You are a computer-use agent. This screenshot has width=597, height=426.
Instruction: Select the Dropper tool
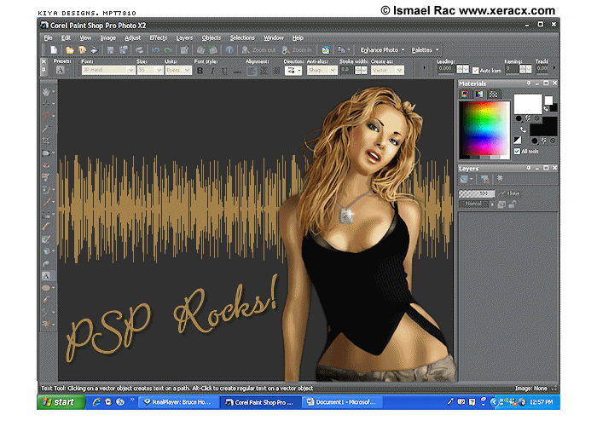tap(46, 128)
